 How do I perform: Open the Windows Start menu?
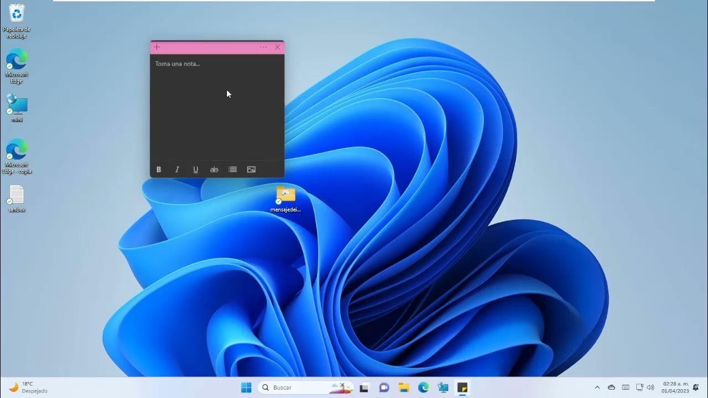(x=246, y=387)
